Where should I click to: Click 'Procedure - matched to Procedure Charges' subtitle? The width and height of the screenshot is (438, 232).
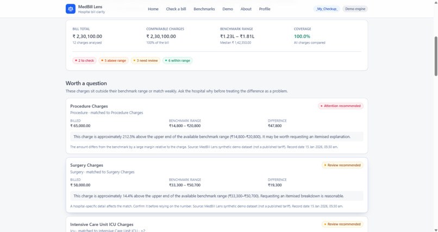[x=107, y=113]
